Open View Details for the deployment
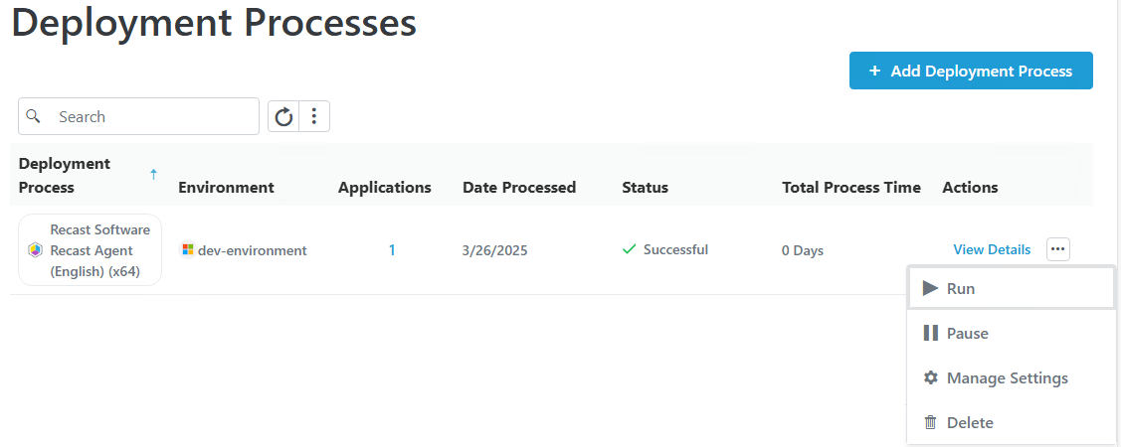The image size is (1121, 447). click(x=992, y=249)
